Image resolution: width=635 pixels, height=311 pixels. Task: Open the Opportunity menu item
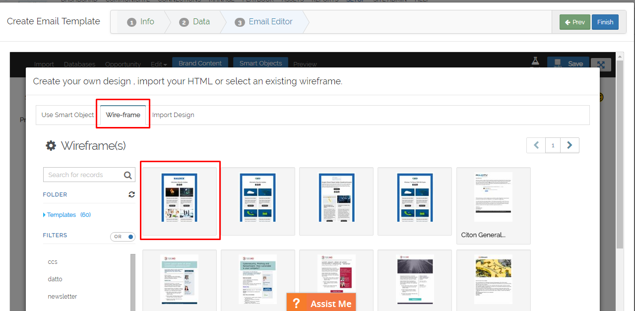pyautogui.click(x=123, y=64)
